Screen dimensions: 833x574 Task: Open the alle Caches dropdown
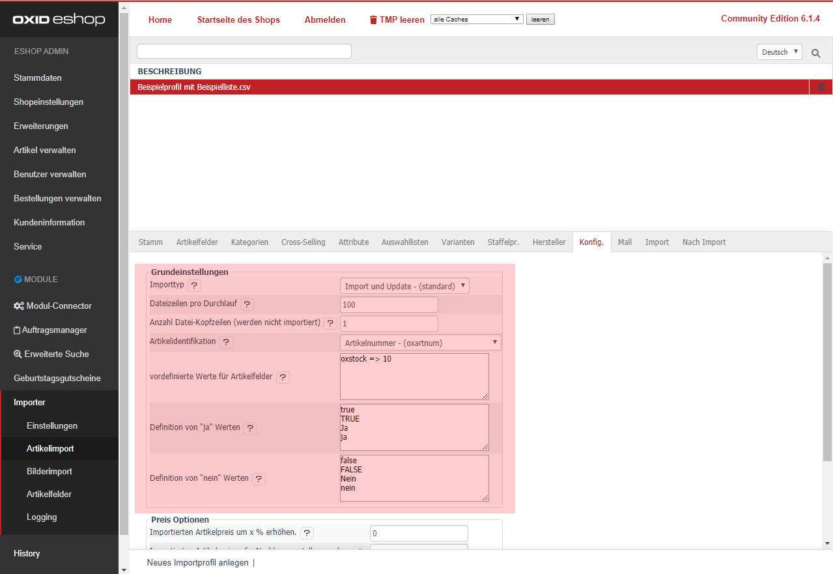point(477,20)
